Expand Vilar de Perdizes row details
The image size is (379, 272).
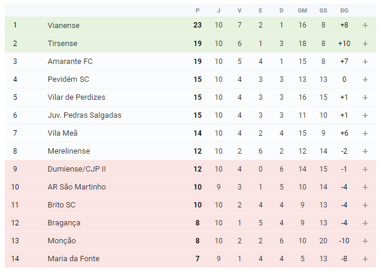click(365, 97)
